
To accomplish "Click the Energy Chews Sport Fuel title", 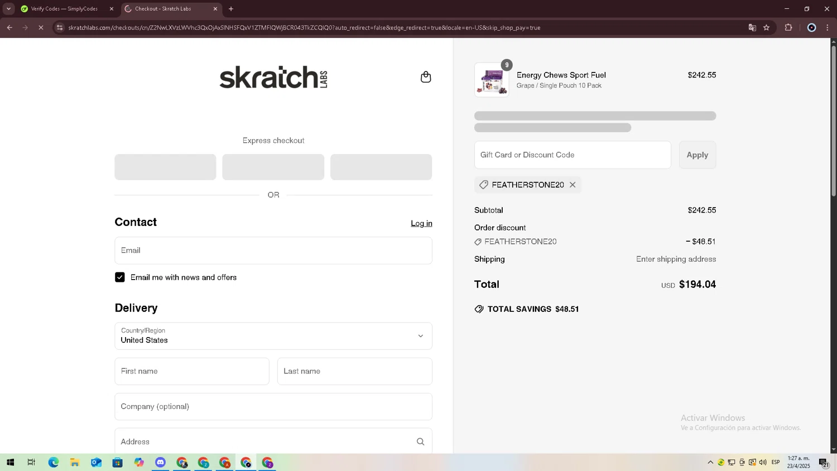I will [x=561, y=75].
